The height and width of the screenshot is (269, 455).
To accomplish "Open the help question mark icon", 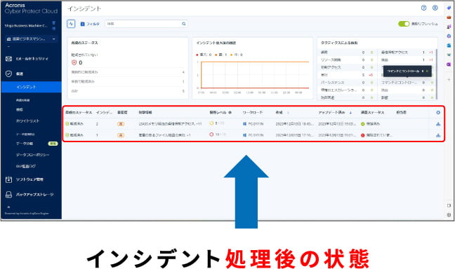I will coord(423,8).
